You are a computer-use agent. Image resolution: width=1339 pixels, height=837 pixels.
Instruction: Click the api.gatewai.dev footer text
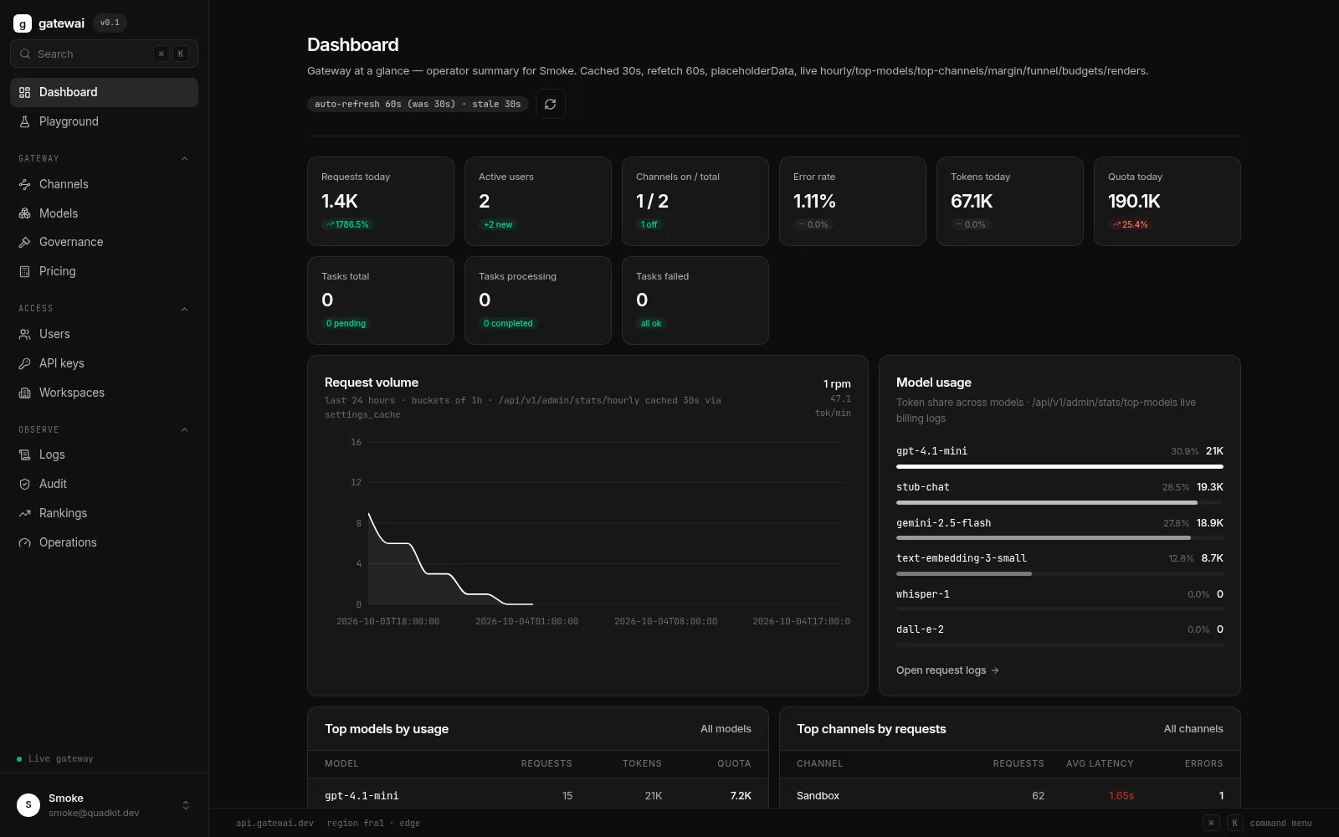[274, 823]
